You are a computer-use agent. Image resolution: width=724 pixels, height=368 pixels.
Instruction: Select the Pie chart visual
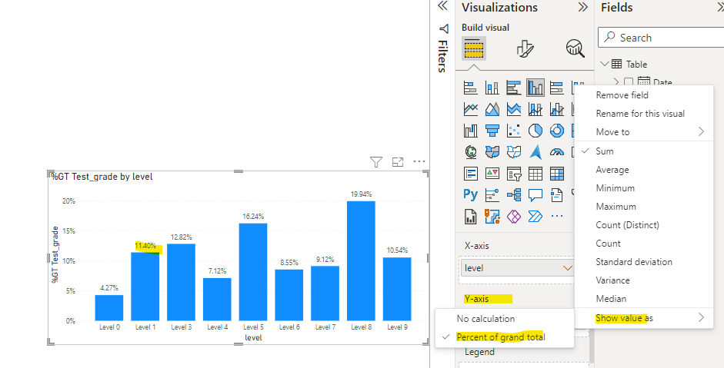pyautogui.click(x=535, y=131)
